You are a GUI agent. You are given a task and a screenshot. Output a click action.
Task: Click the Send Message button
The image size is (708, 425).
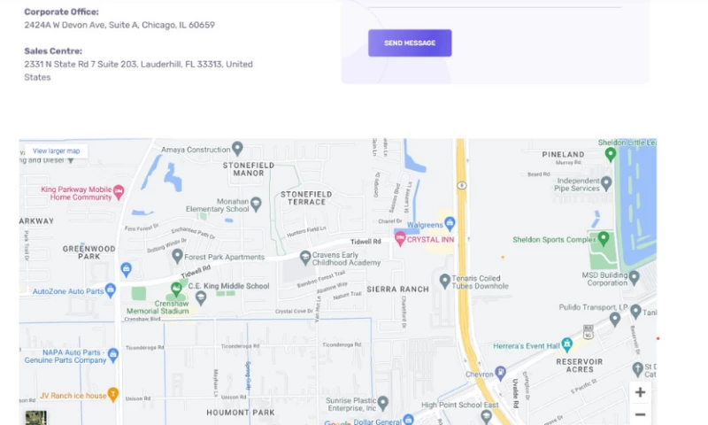click(410, 42)
